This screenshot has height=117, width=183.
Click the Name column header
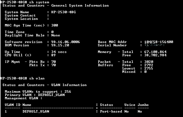pos(27,105)
